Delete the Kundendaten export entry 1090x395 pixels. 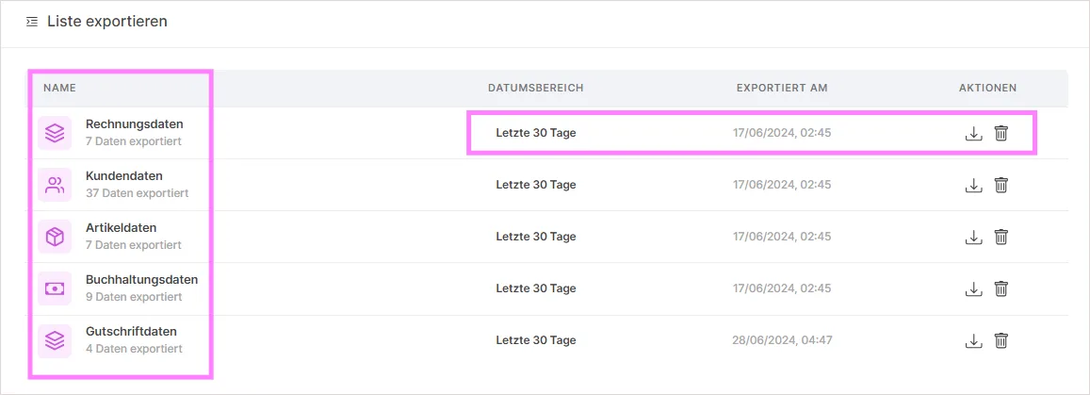pyautogui.click(x=1001, y=185)
